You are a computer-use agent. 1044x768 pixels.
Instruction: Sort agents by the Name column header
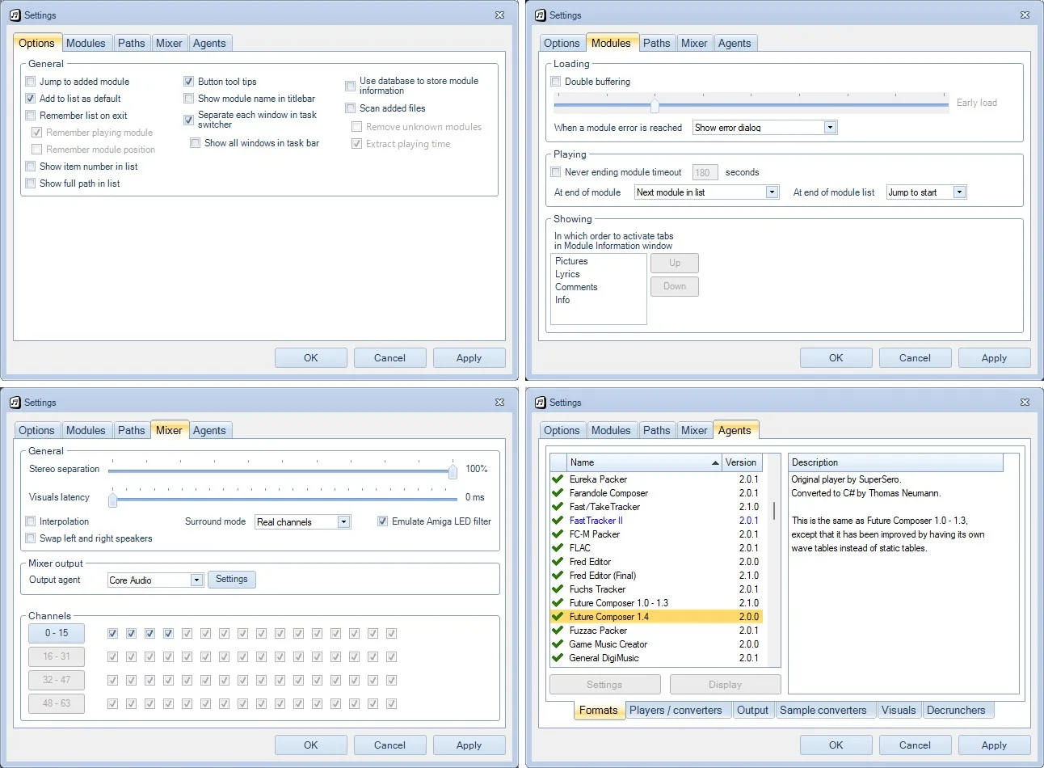click(x=644, y=462)
